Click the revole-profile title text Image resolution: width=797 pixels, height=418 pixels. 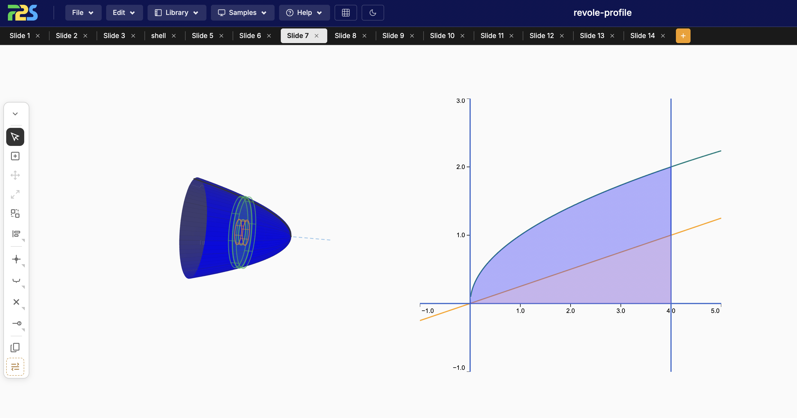602,12
